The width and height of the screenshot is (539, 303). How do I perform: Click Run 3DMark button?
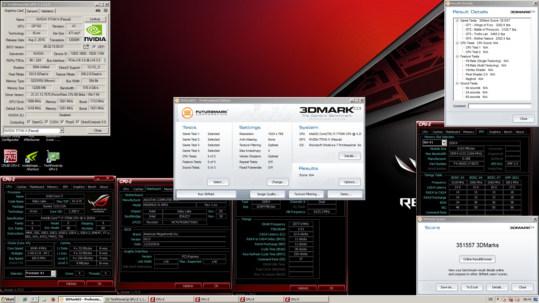(206, 194)
